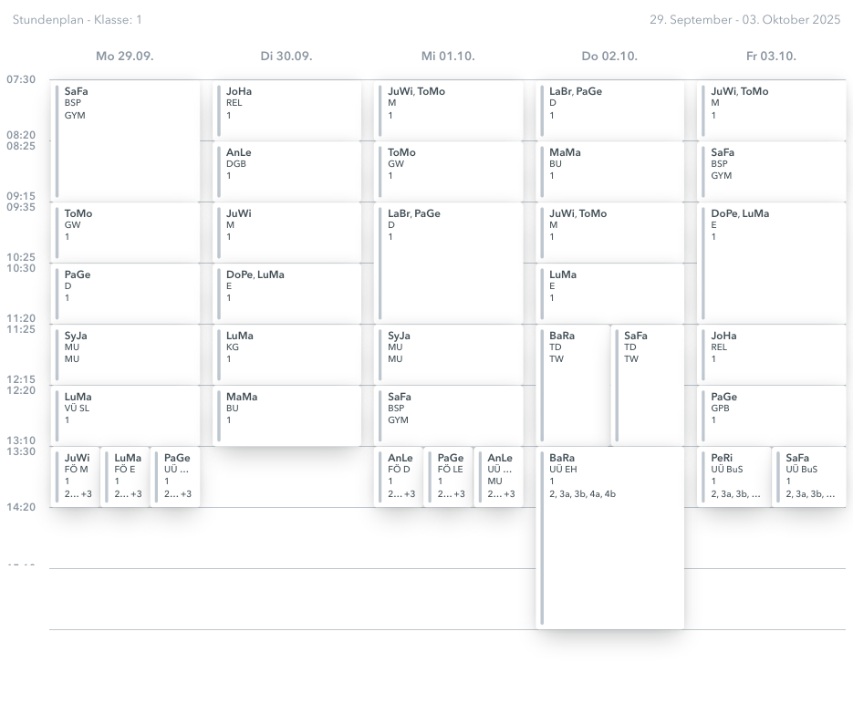853x704 pixels.
Task: Open Monday's JuWi FÖ M lesson
Action: point(75,477)
